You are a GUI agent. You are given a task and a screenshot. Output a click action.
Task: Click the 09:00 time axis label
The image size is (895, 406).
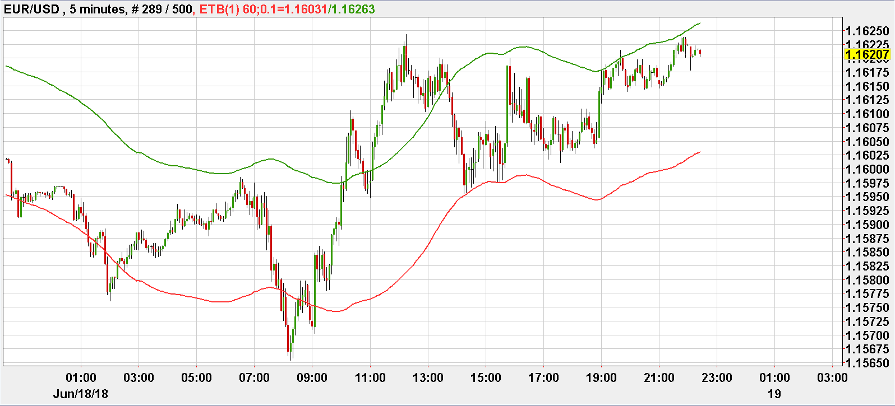click(312, 377)
